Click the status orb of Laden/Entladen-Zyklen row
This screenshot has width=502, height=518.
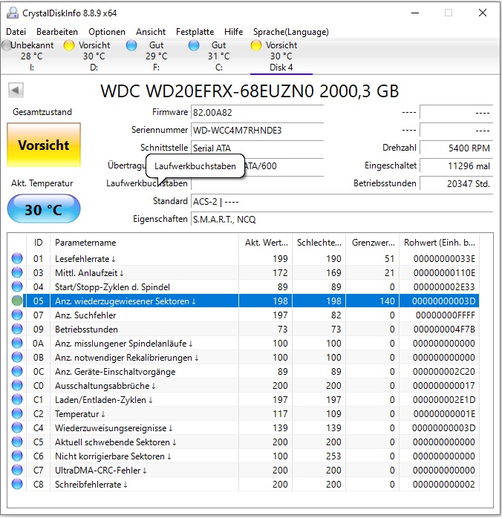[x=17, y=399]
